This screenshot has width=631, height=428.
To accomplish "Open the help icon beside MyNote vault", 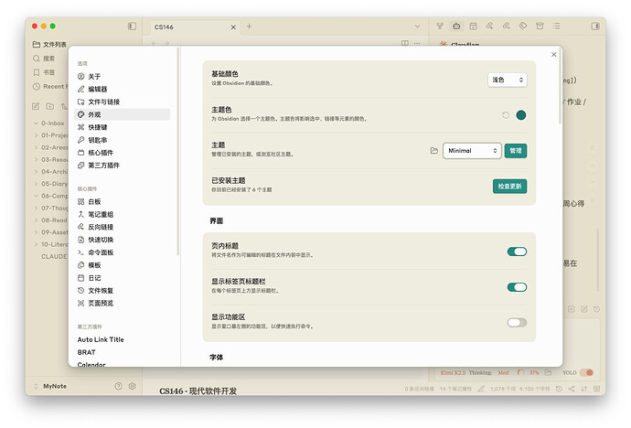I will point(118,386).
